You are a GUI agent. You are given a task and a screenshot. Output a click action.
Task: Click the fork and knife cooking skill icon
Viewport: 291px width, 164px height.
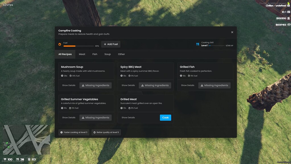click(x=198, y=44)
